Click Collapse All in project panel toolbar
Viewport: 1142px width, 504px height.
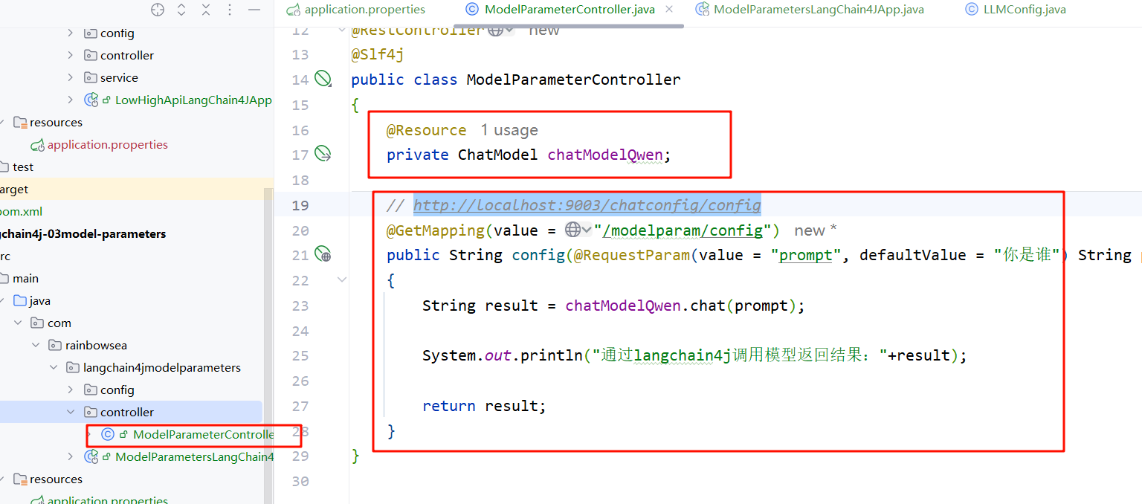(206, 10)
